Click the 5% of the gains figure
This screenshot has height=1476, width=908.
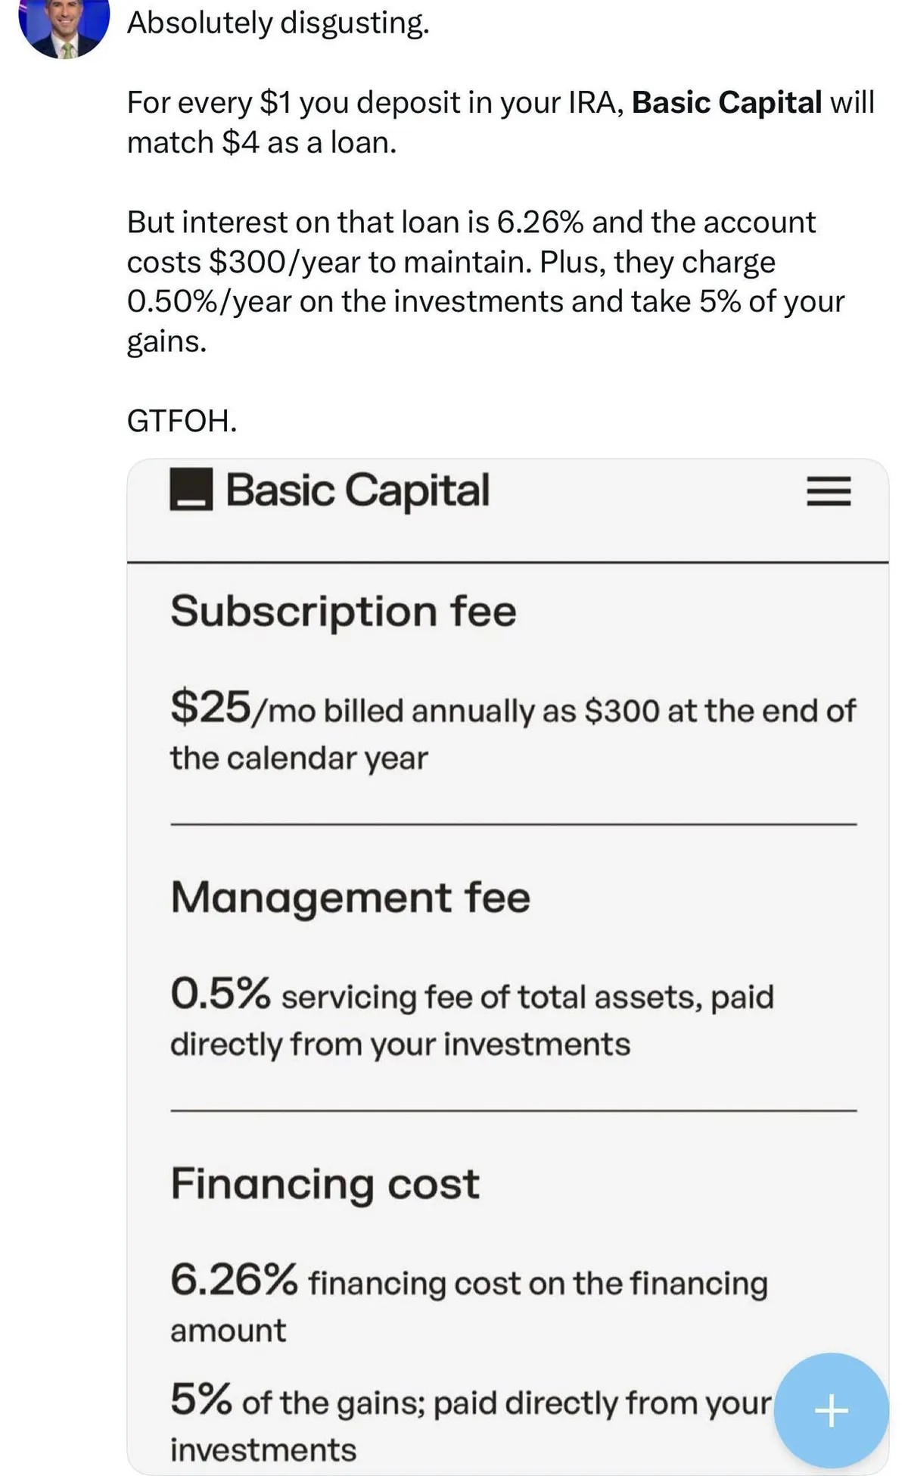tap(201, 1400)
